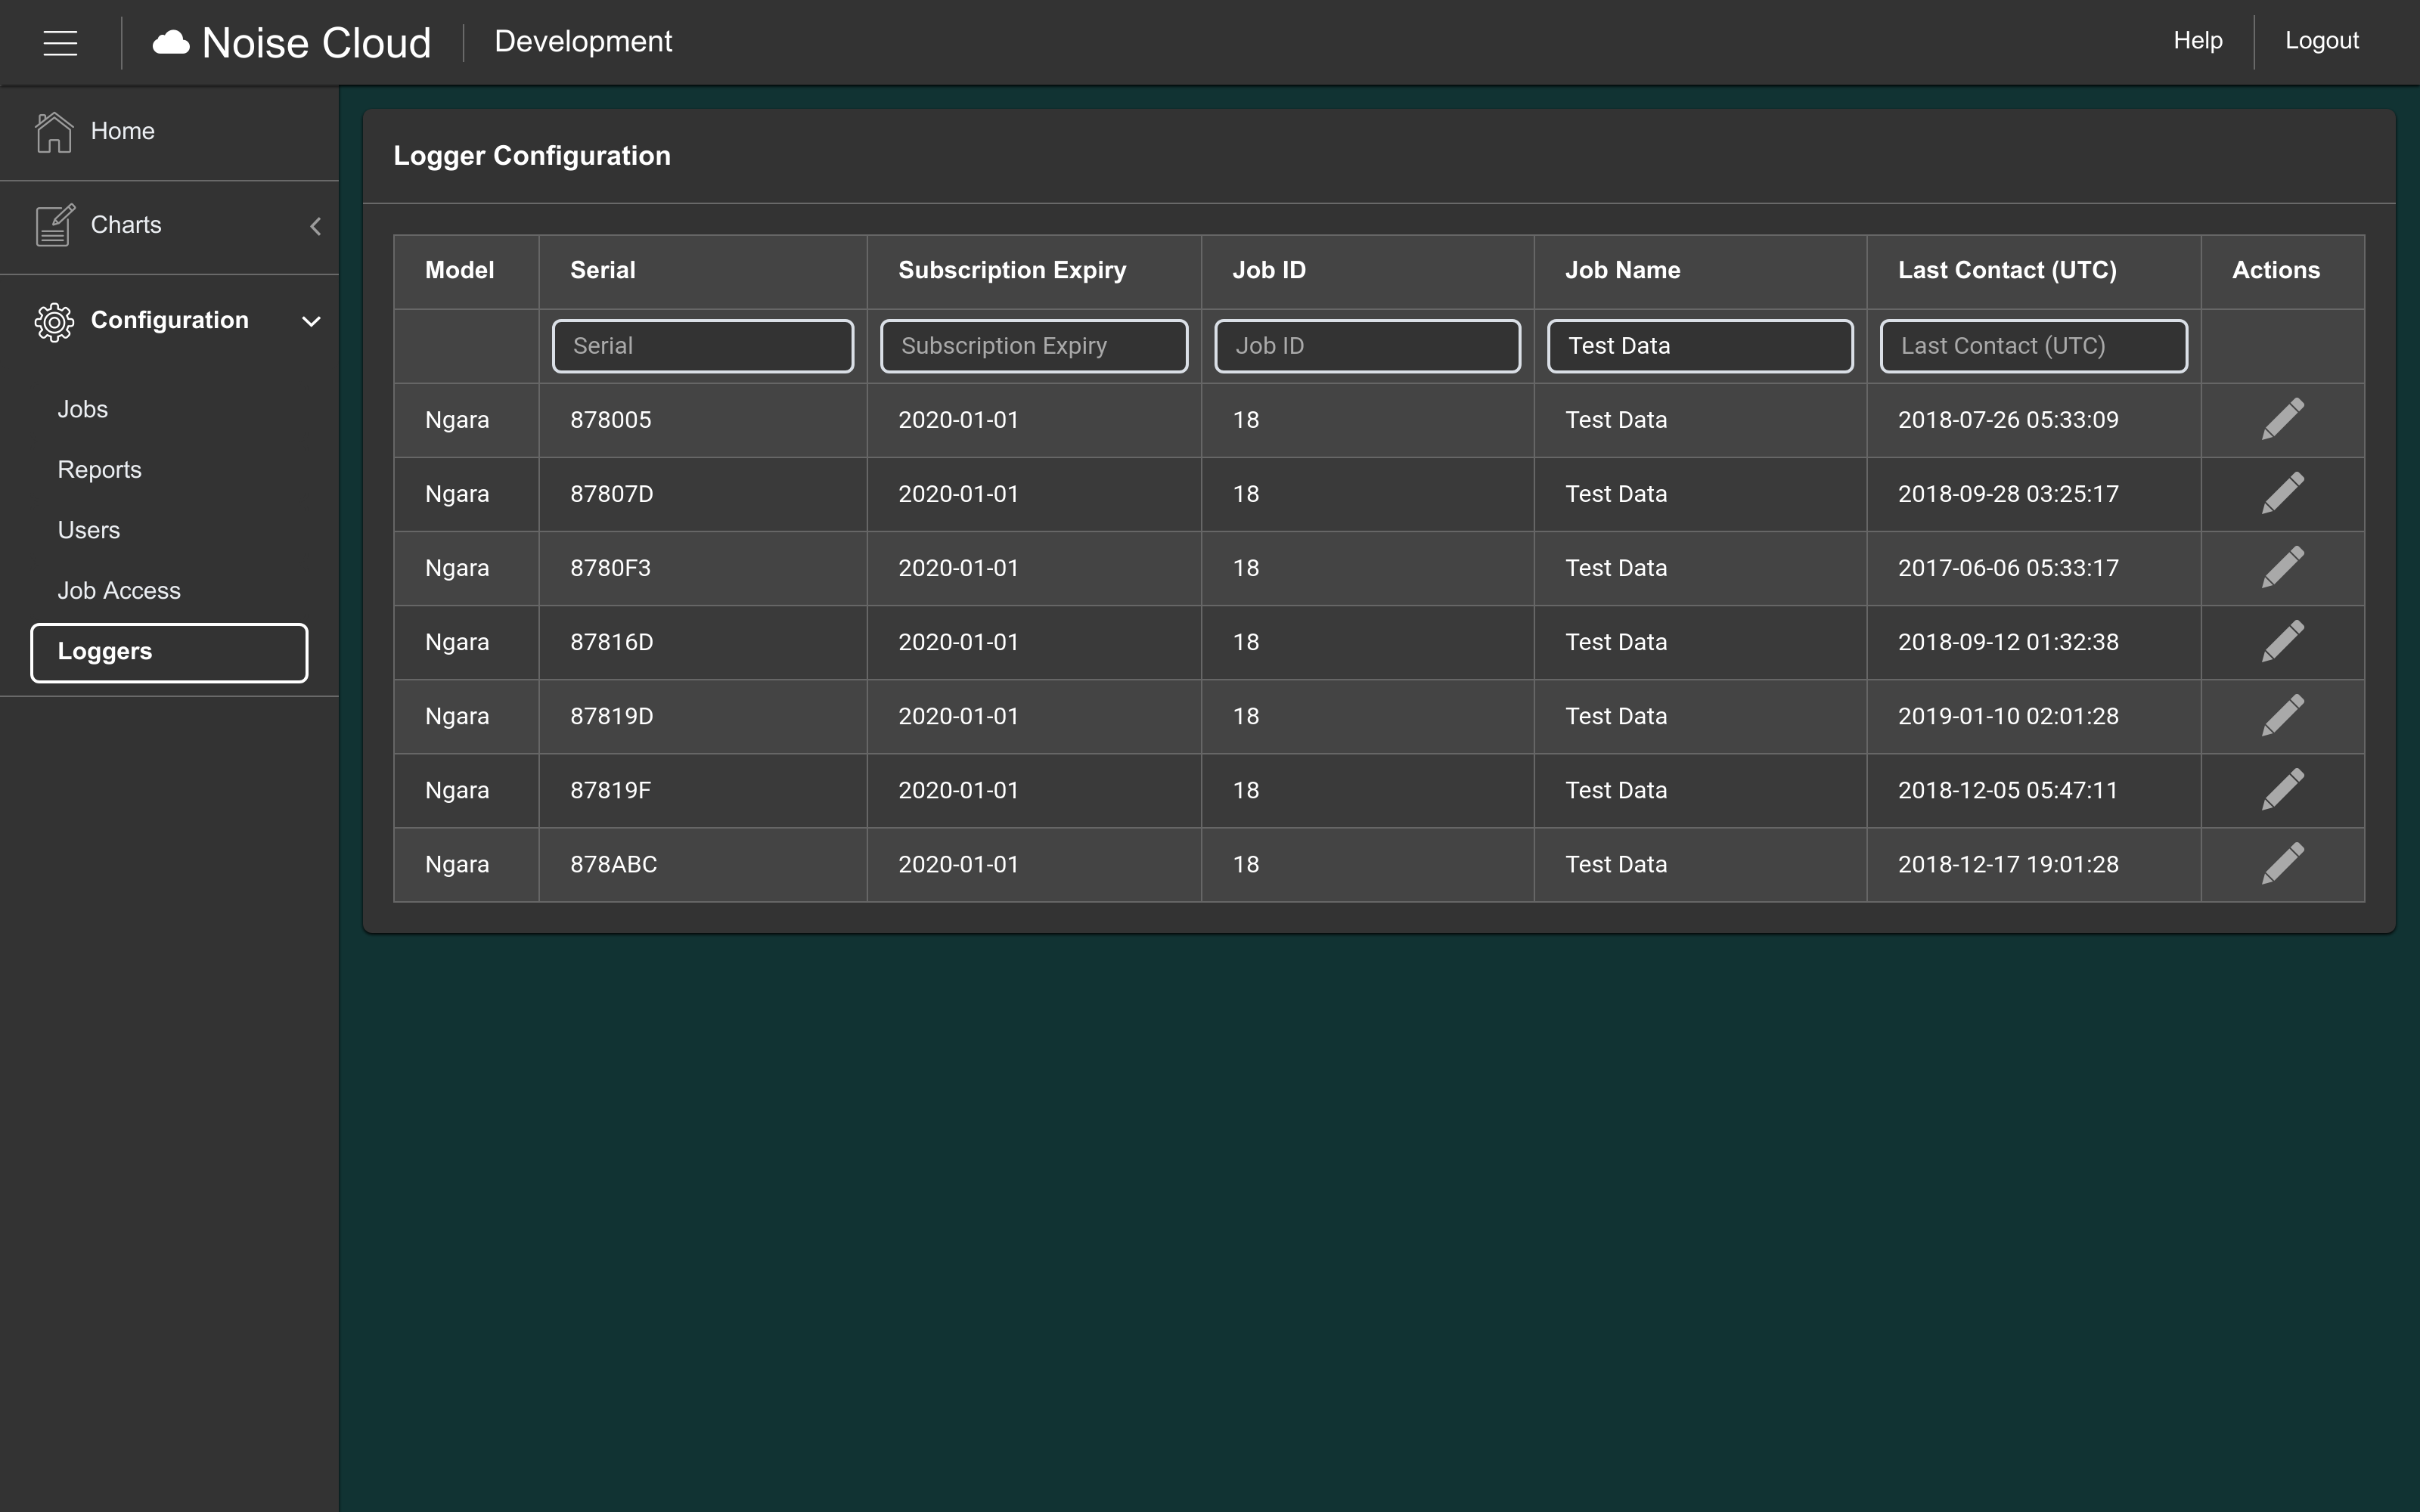Click pencil icon for logger 878ABC
The image size is (2420, 1512).
tap(2282, 863)
